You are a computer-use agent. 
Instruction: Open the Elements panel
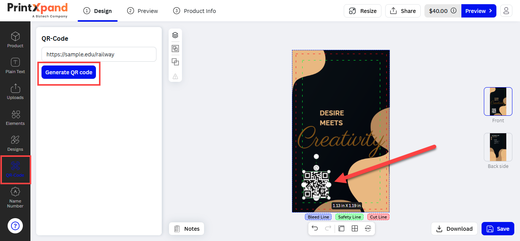15,117
